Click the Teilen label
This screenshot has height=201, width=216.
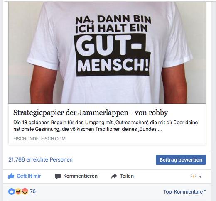click(127, 176)
